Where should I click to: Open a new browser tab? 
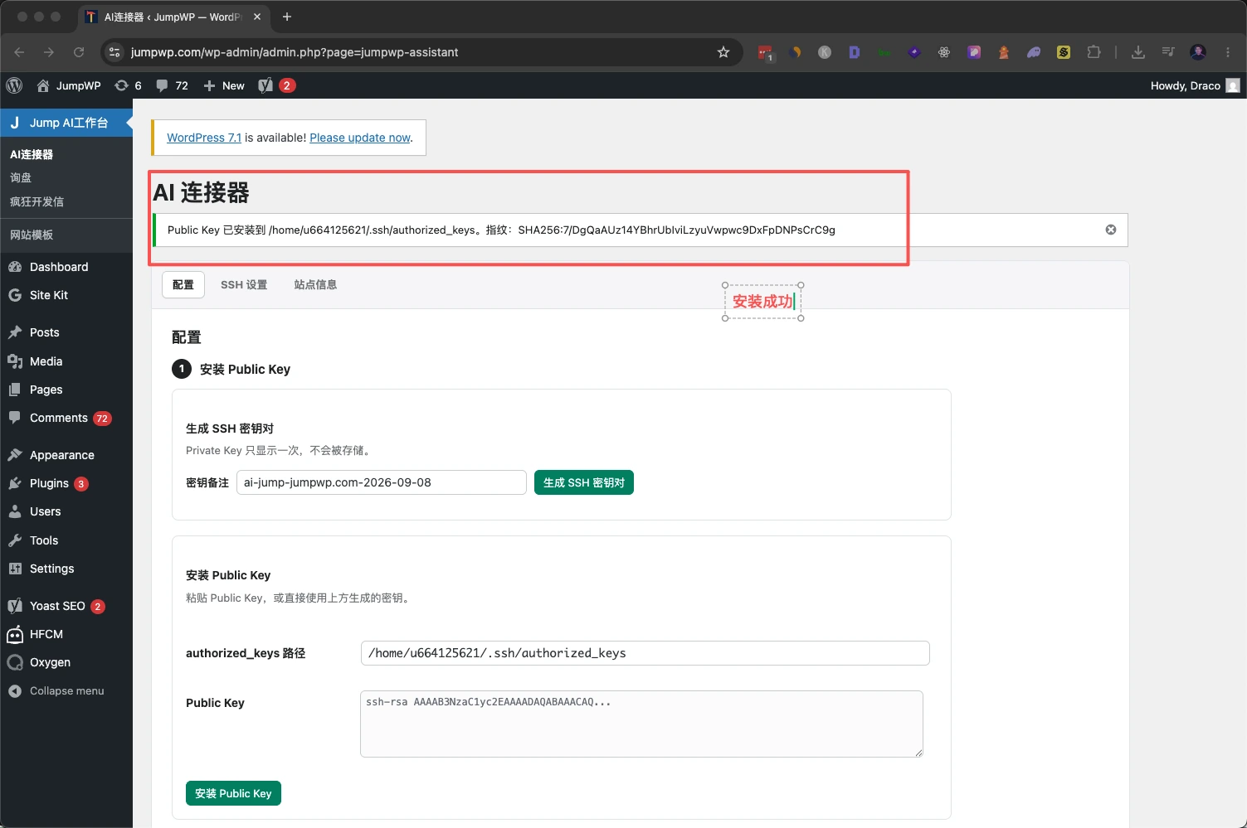287,17
